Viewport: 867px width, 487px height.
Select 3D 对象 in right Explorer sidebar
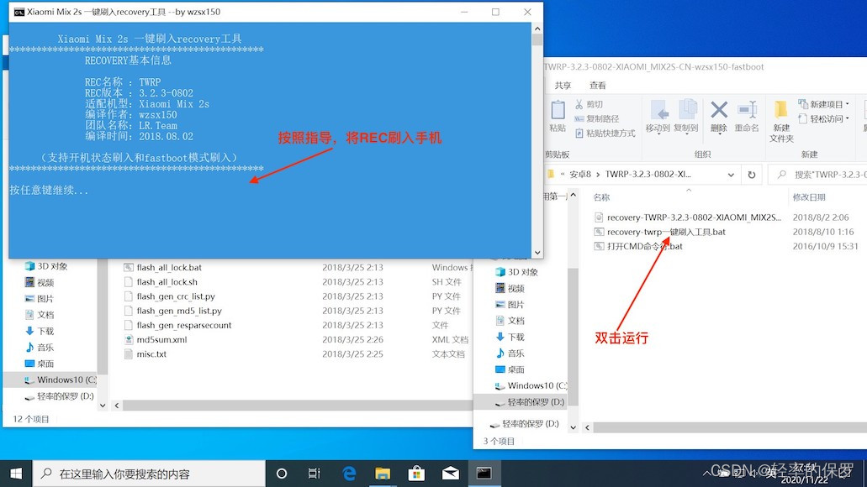(517, 272)
